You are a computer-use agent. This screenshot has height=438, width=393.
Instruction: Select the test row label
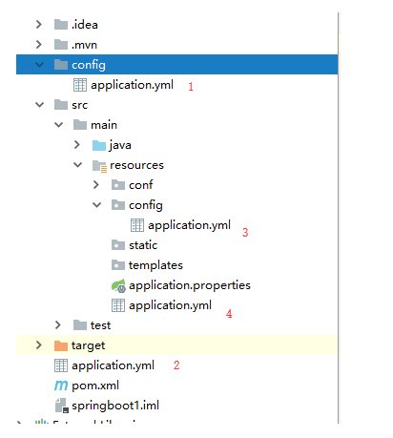click(100, 325)
